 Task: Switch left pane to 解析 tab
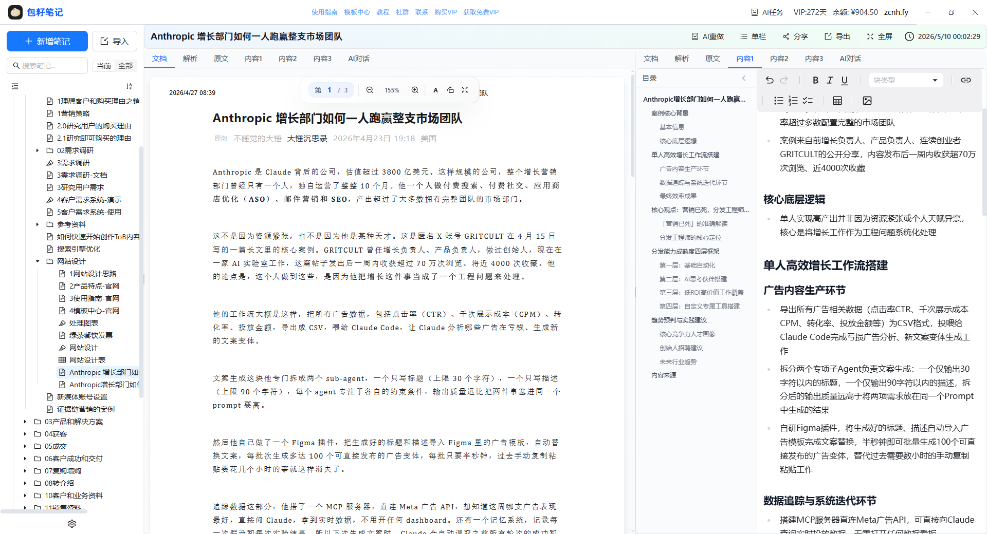click(190, 59)
